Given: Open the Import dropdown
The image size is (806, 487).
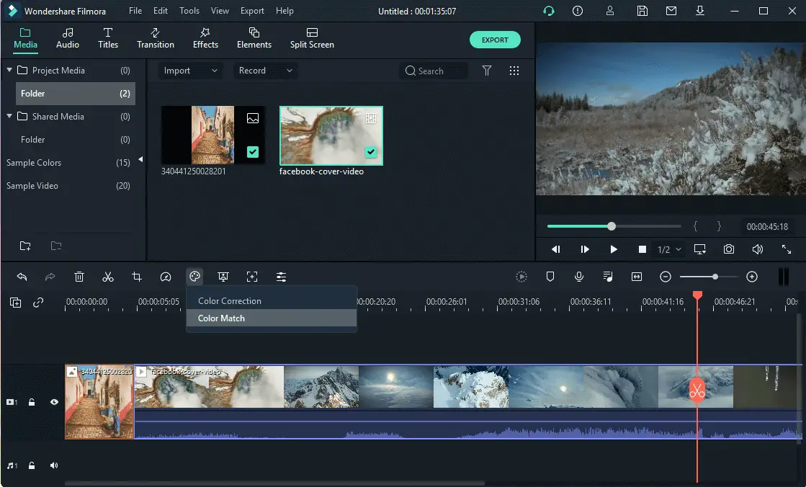Looking at the screenshot, I should (x=189, y=71).
